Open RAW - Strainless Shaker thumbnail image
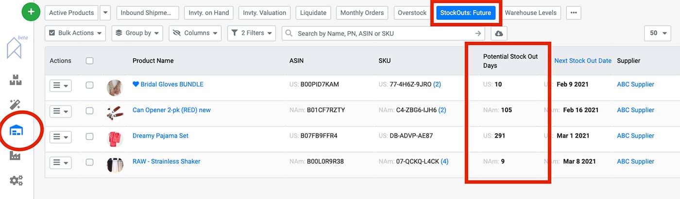The width and height of the screenshot is (680, 199). pyautogui.click(x=115, y=165)
